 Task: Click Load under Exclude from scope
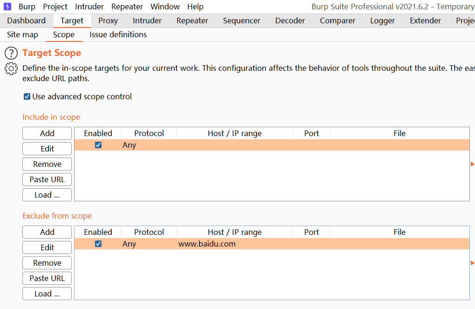tap(47, 294)
